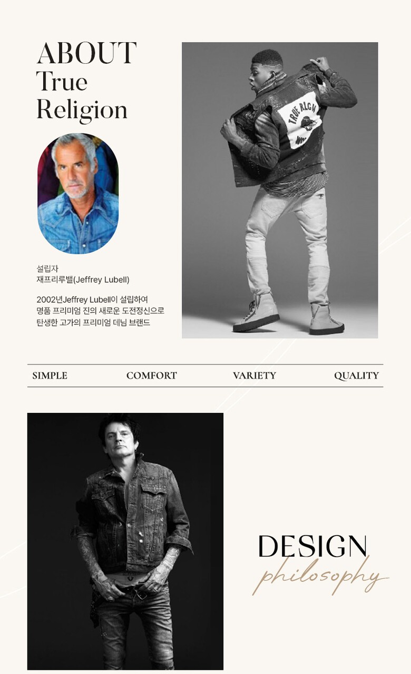Screen dimensions: 411x674
Task: Click the 재프리루벨(Jeffrey Lubell) name text
Action: pyautogui.click(x=83, y=280)
